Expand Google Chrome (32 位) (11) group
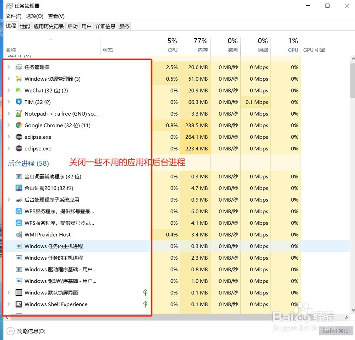 (9, 125)
